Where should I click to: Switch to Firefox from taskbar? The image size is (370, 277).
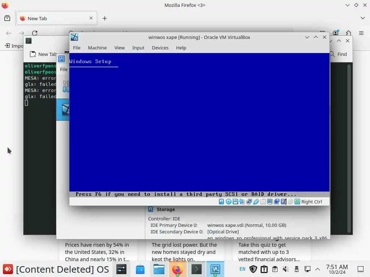tap(178, 269)
